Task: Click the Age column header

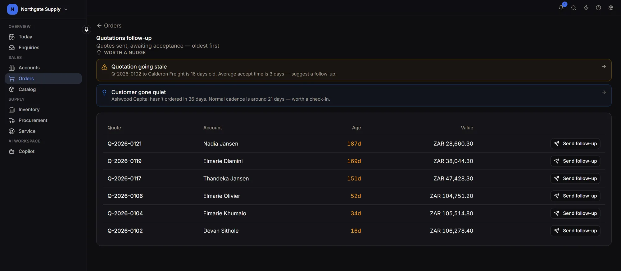Action: click(356, 128)
